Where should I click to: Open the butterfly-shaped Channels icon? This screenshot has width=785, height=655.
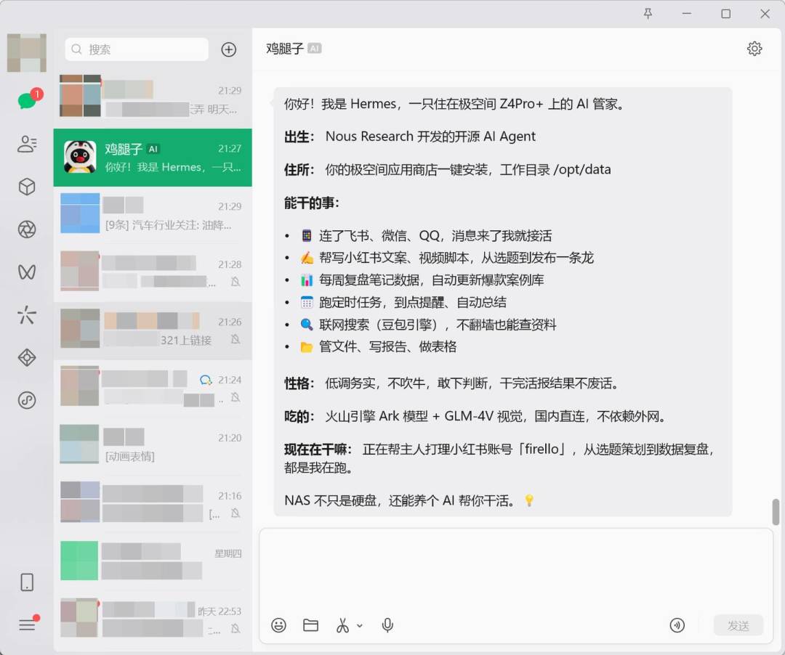(27, 272)
